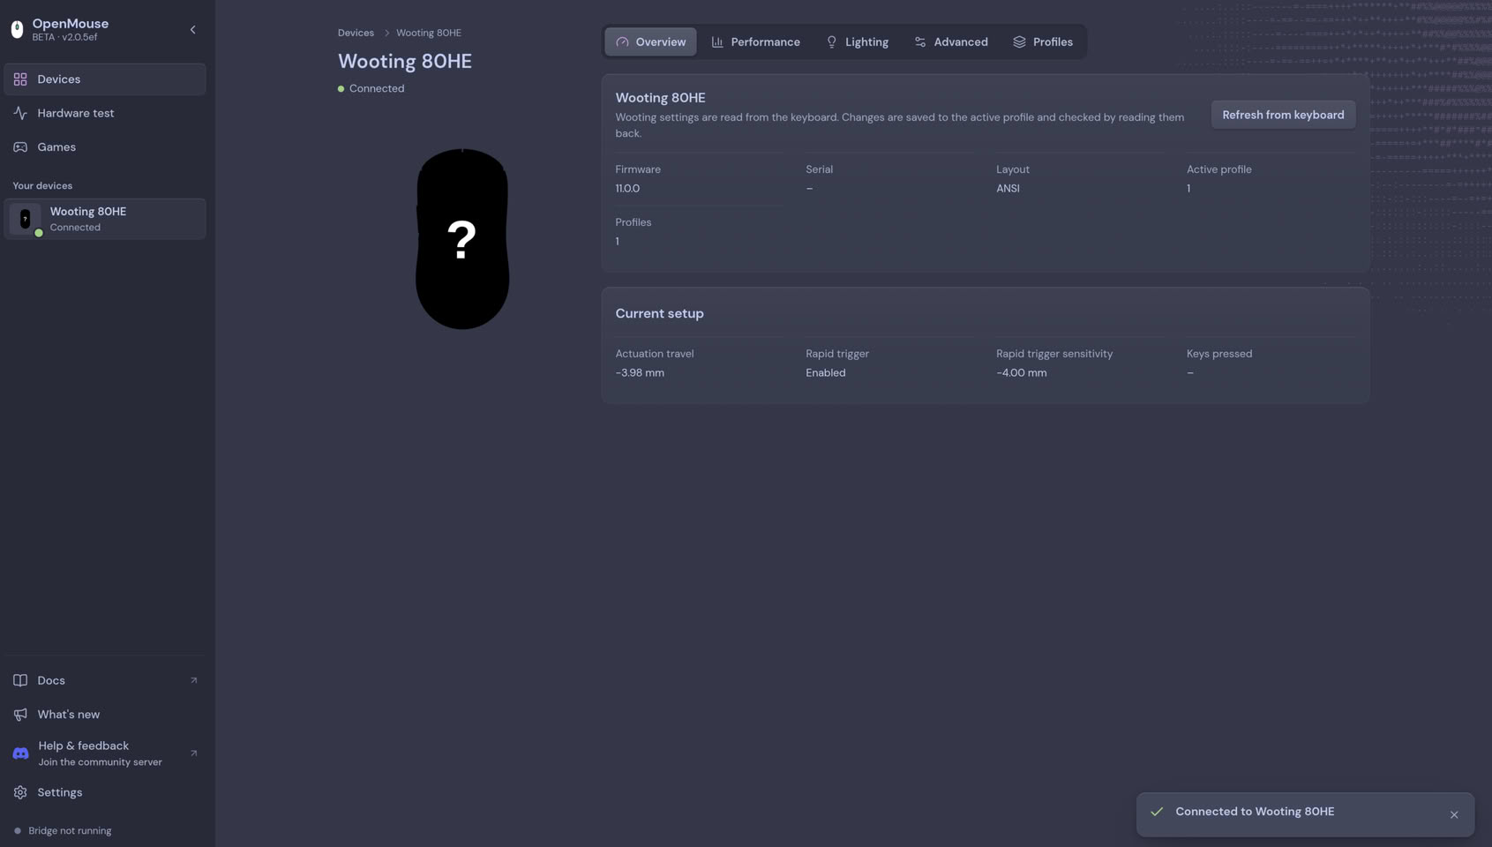The width and height of the screenshot is (1492, 847).
Task: Click Join the community server text
Action: click(100, 762)
